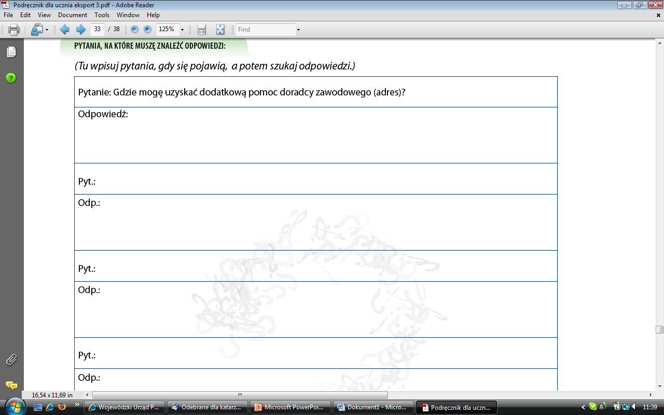Click the italic instruction 'Tu wpisuj pytania' line
Screen dimensions: 664x415
click(215, 66)
